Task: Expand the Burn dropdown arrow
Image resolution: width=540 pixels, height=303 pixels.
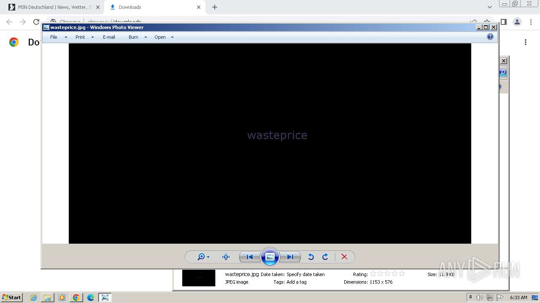Action: 146,37
